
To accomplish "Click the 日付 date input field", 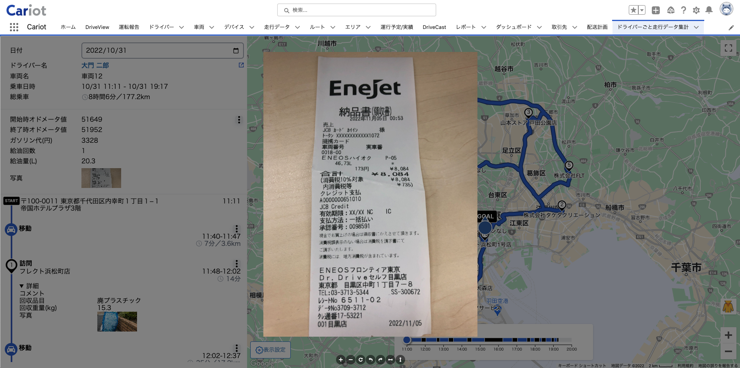I will (x=162, y=51).
